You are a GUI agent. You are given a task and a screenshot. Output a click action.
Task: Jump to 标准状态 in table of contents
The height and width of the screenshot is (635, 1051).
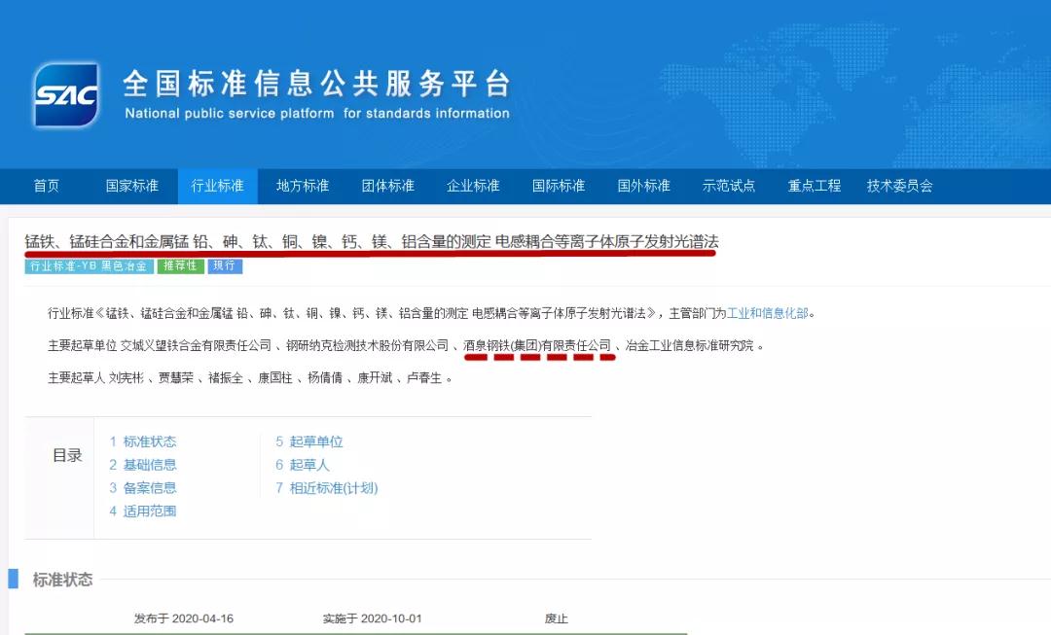tap(143, 441)
